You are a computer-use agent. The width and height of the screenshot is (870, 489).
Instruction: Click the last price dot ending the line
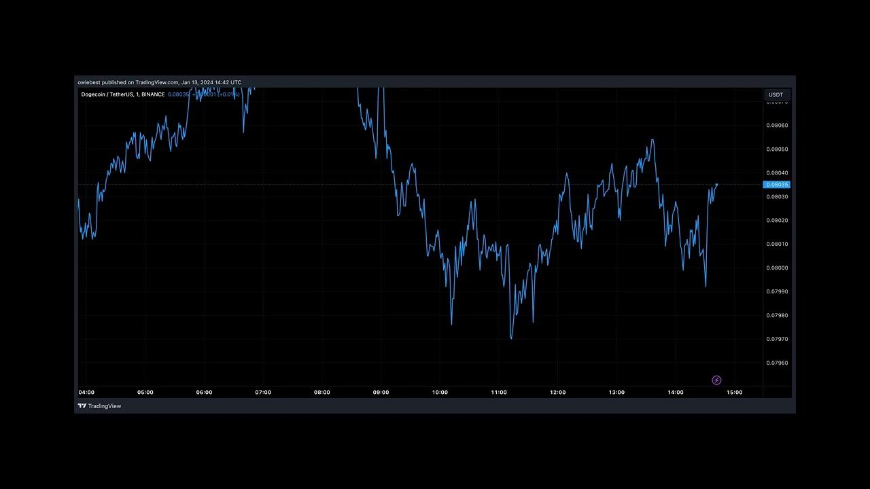tap(716, 184)
